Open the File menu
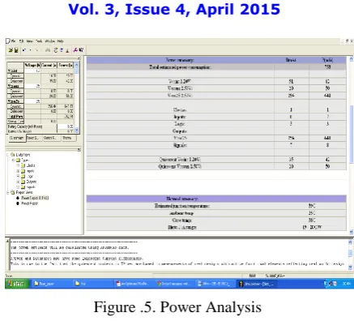Image resolution: width=354 pixels, height=321 pixels. coord(13,41)
